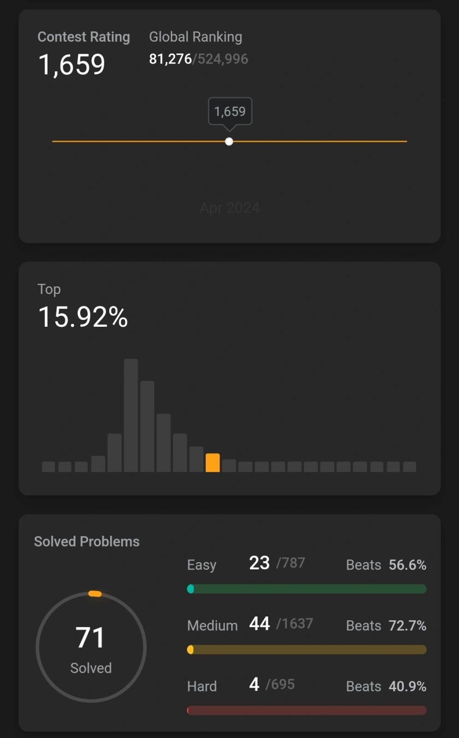Viewport: 459px width, 738px height.
Task: Click the 71 Solved circular indicator
Action: pos(91,647)
